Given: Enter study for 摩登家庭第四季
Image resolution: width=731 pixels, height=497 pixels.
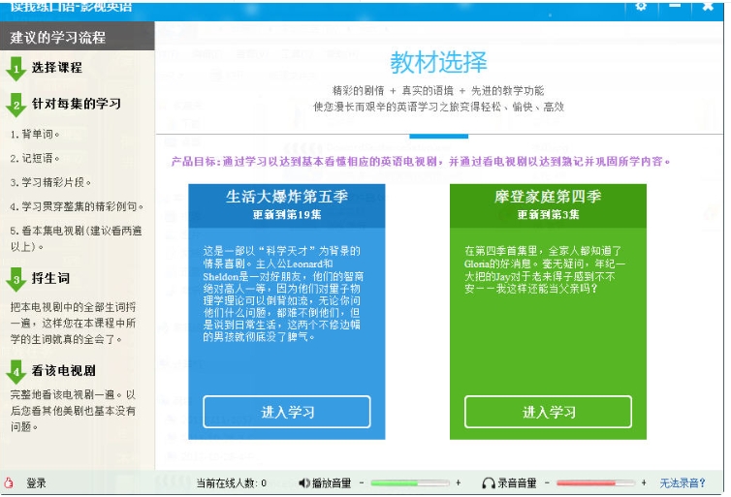Looking at the screenshot, I should [549, 412].
